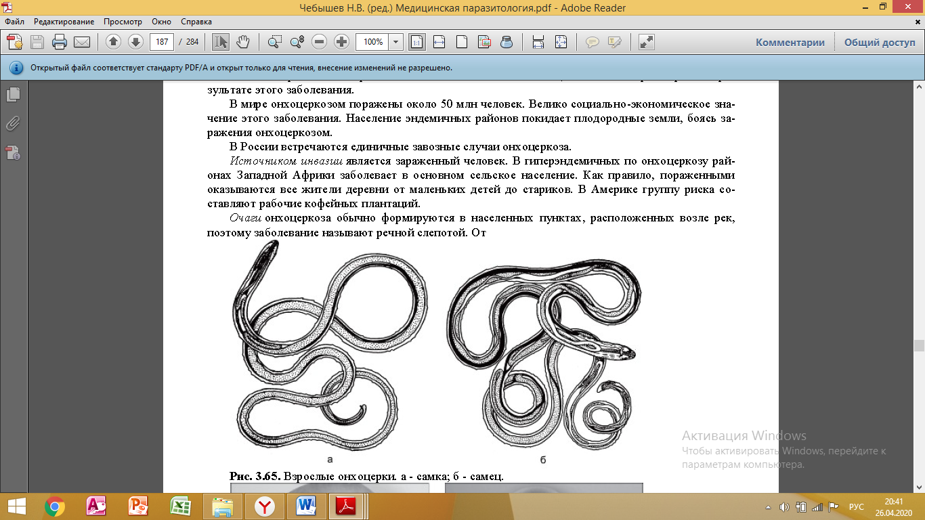Open the Просмотр menu
Screen dimensions: 925x520
(x=123, y=22)
